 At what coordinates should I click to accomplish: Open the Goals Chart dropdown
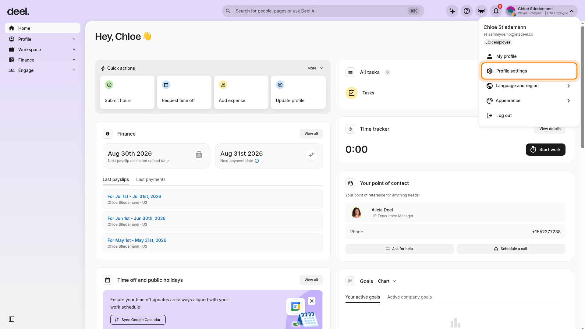(x=387, y=281)
